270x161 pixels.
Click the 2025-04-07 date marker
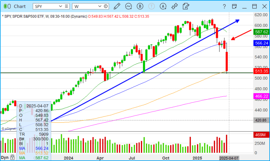tap(228, 158)
